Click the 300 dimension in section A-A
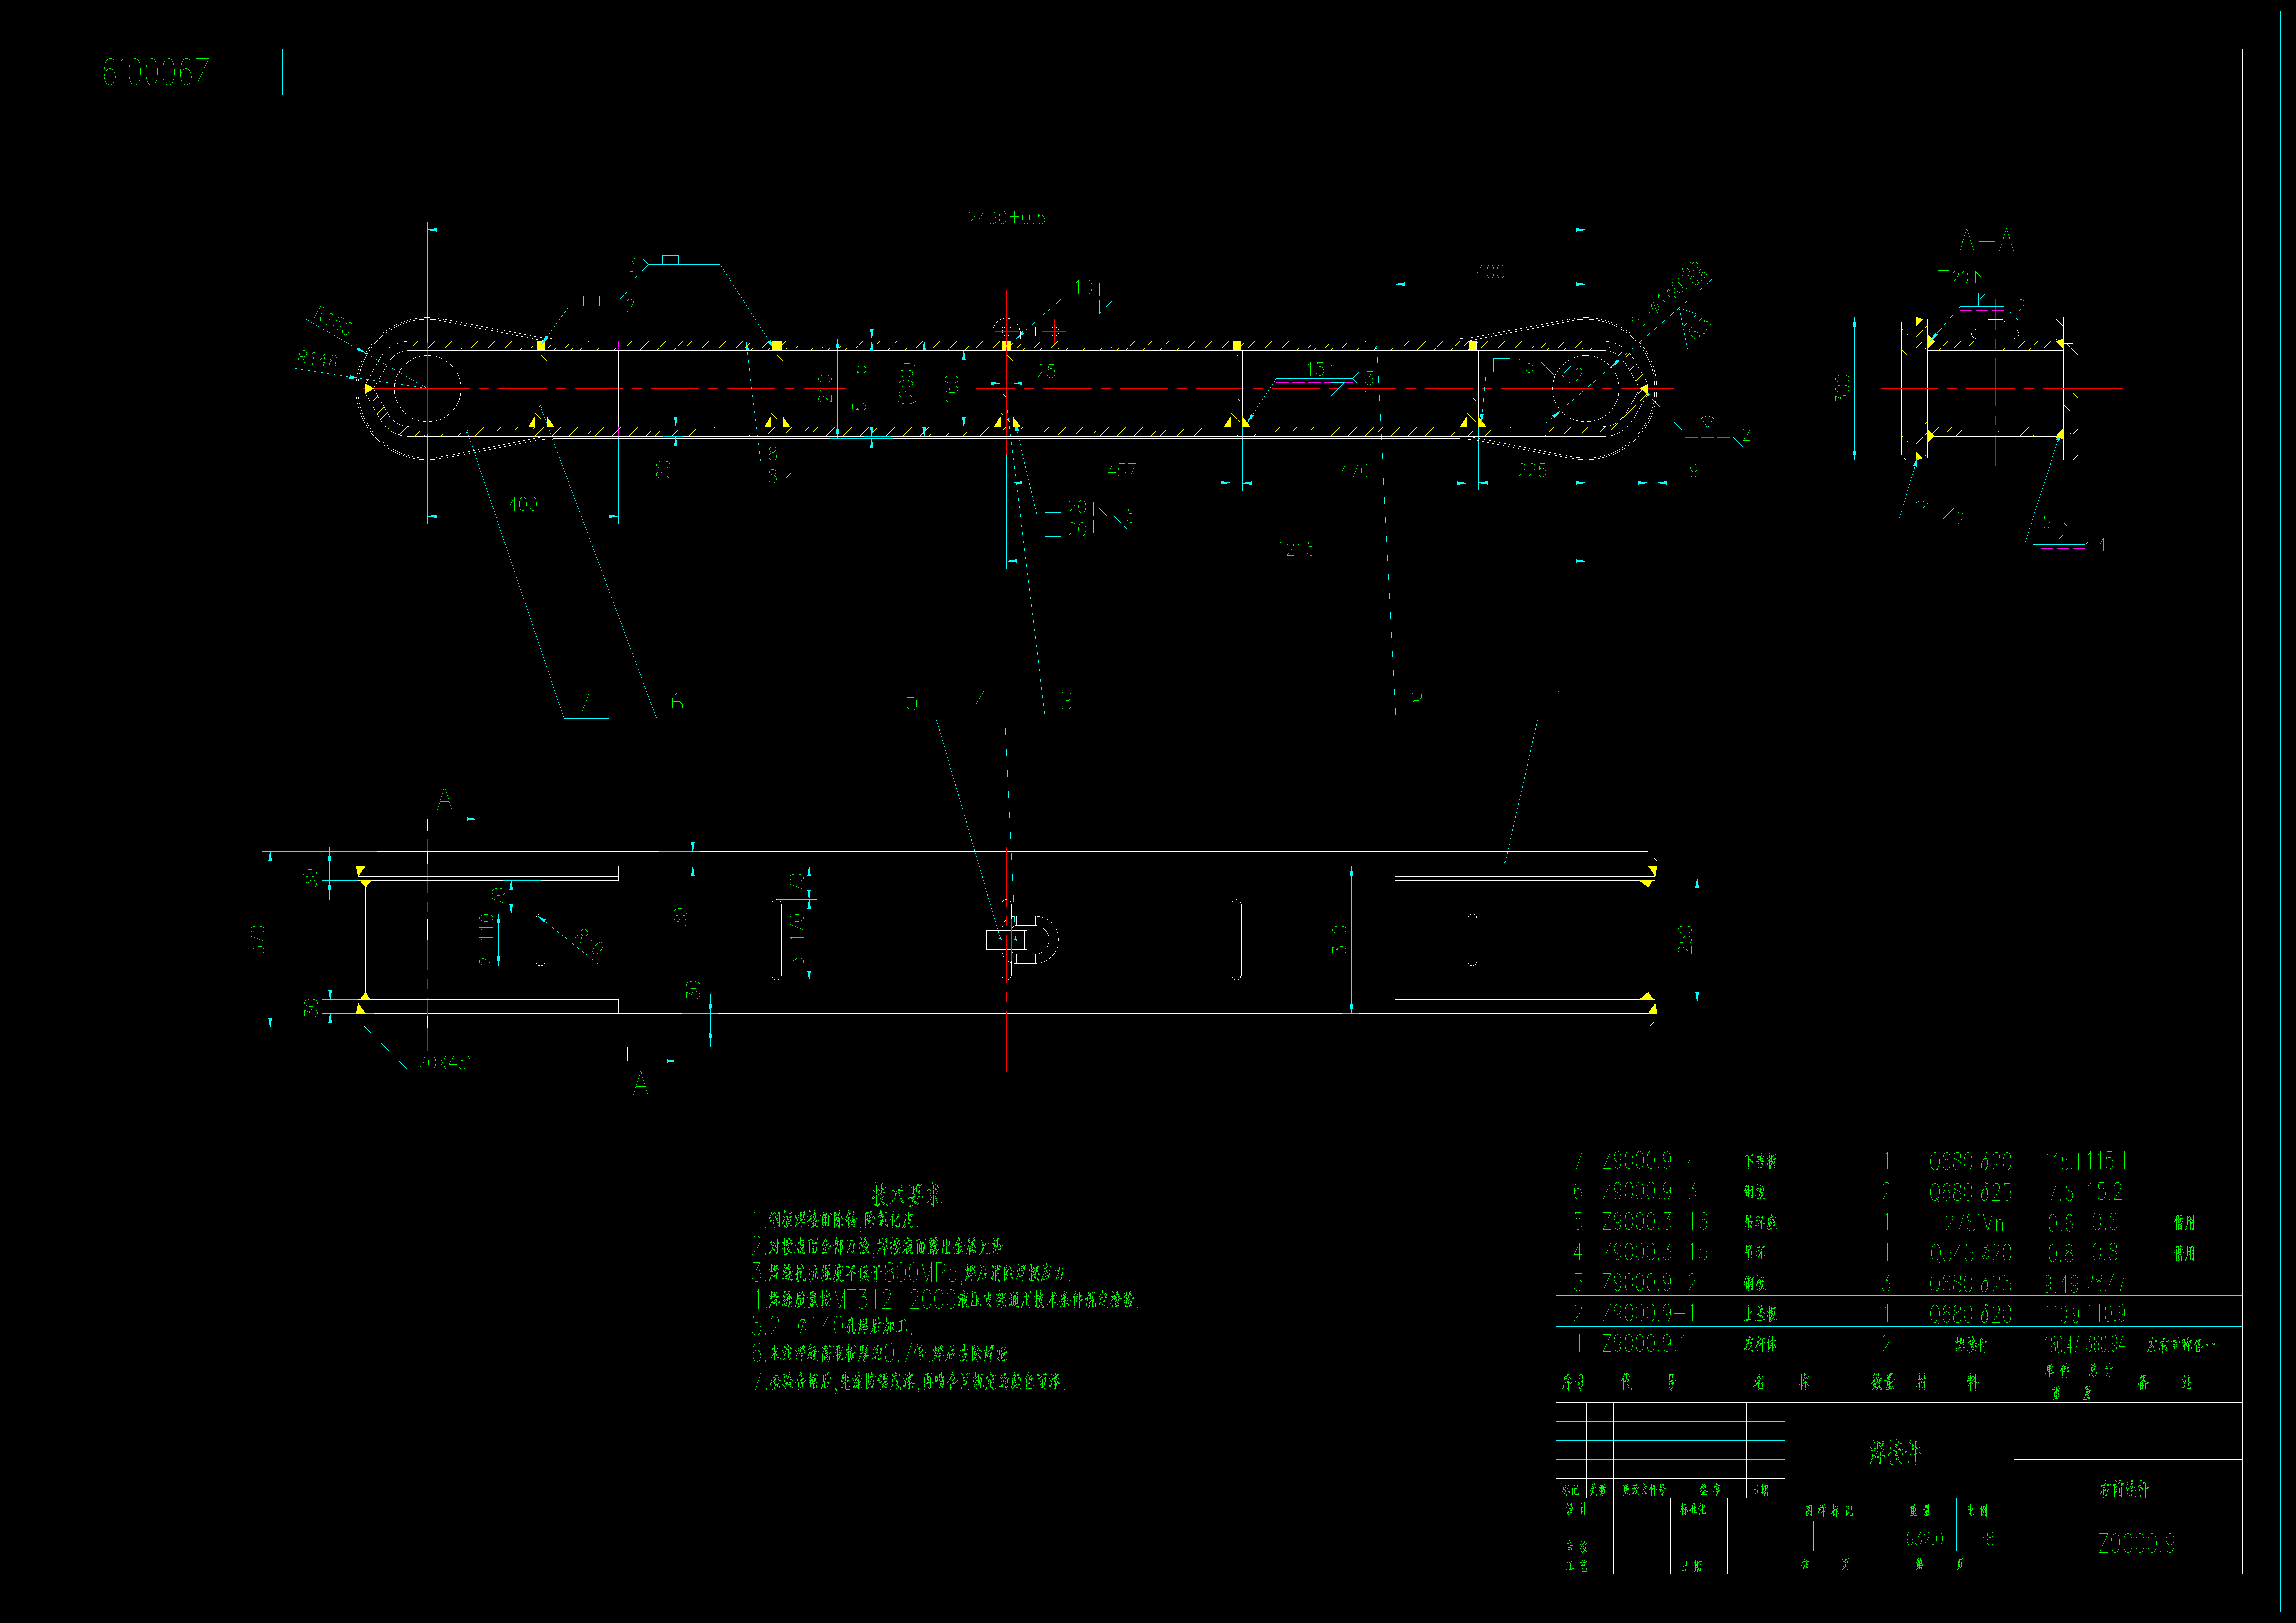Screen dimensions: 2296x1623 pyautogui.click(x=1843, y=388)
